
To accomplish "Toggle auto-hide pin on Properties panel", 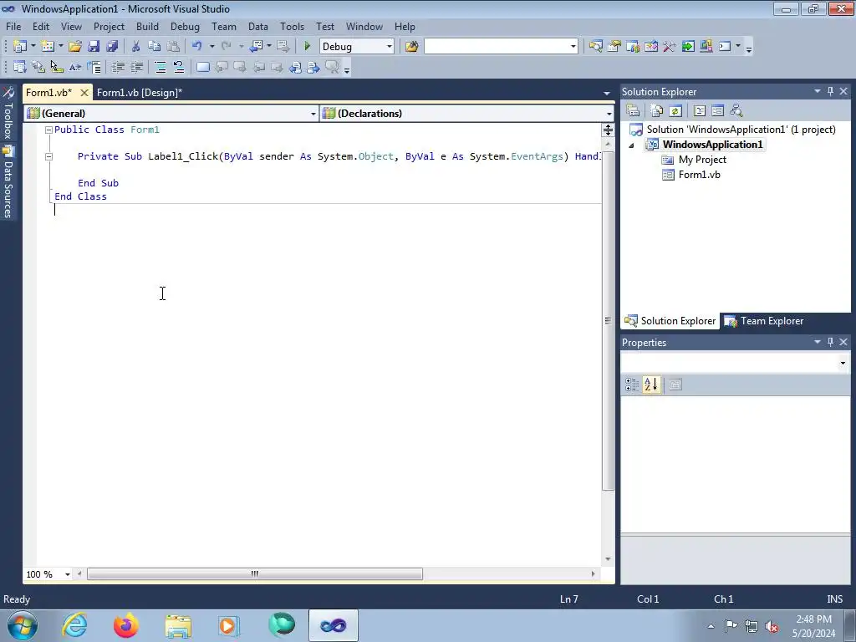I will pyautogui.click(x=830, y=342).
